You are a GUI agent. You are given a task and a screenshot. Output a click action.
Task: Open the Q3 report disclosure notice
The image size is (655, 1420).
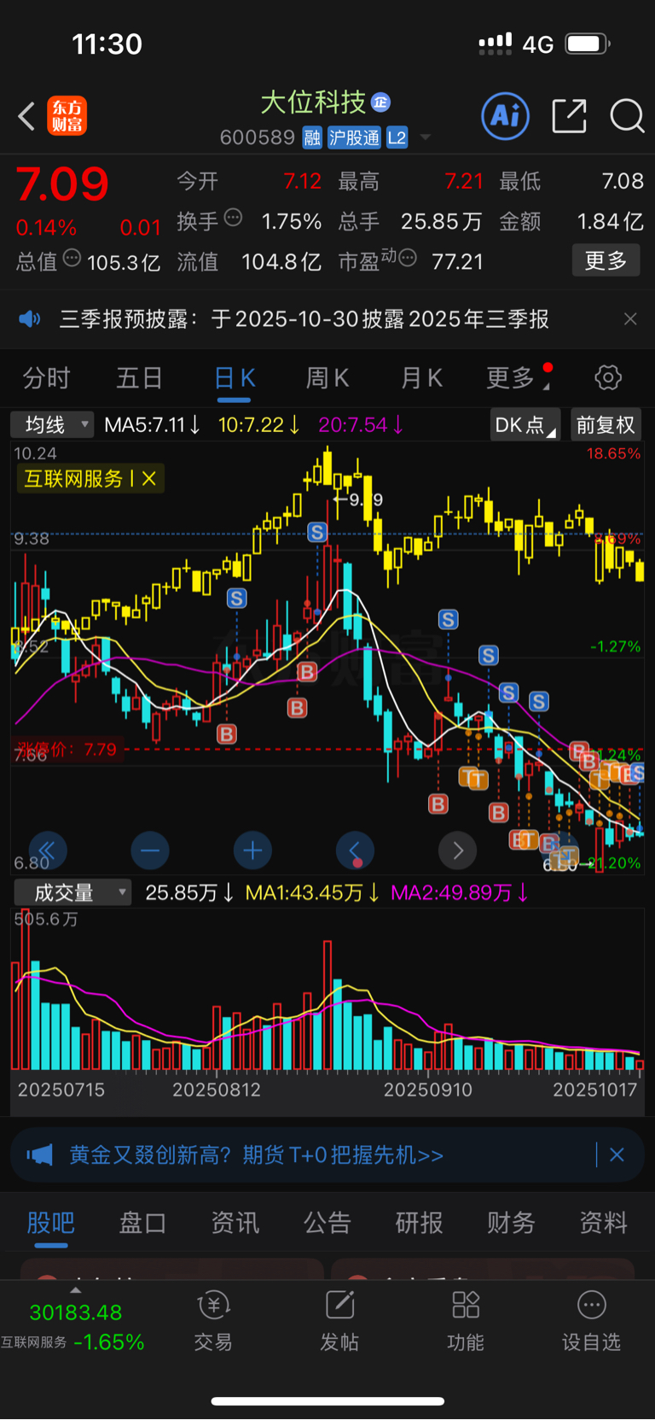click(x=304, y=319)
